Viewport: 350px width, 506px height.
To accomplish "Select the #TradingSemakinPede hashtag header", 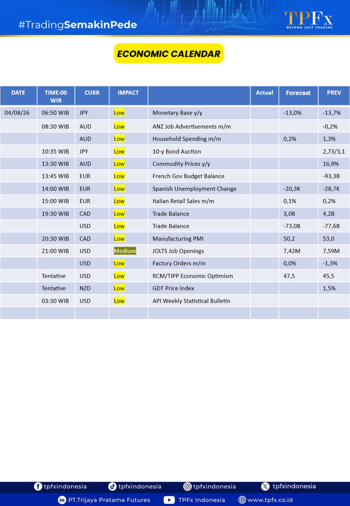I will pos(78,25).
